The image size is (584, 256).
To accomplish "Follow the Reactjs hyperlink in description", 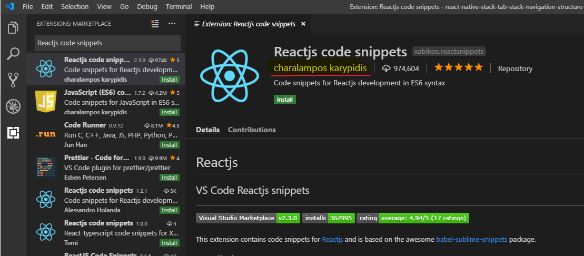I will (x=332, y=240).
